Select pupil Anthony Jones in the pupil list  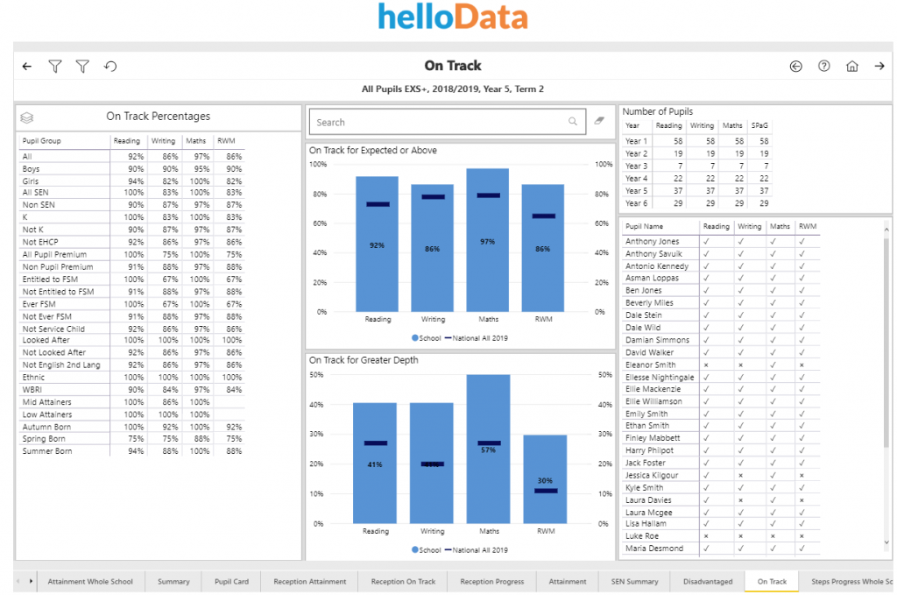pos(653,240)
